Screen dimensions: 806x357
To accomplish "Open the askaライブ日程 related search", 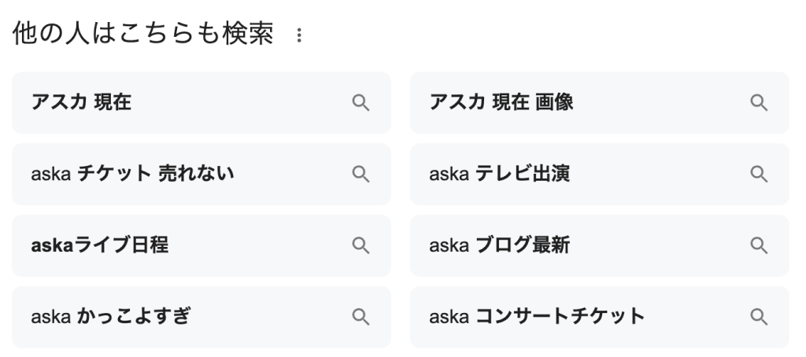I will [x=99, y=246].
